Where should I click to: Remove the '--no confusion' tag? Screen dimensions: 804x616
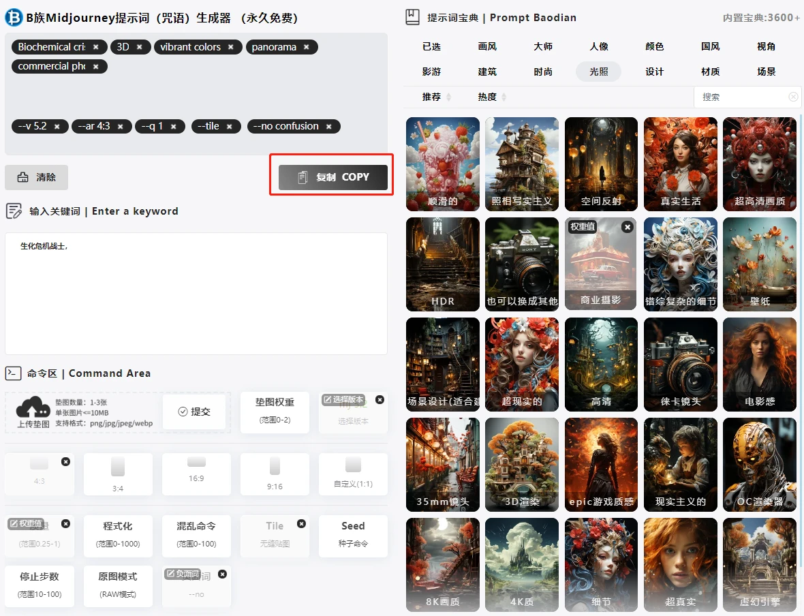coord(328,127)
